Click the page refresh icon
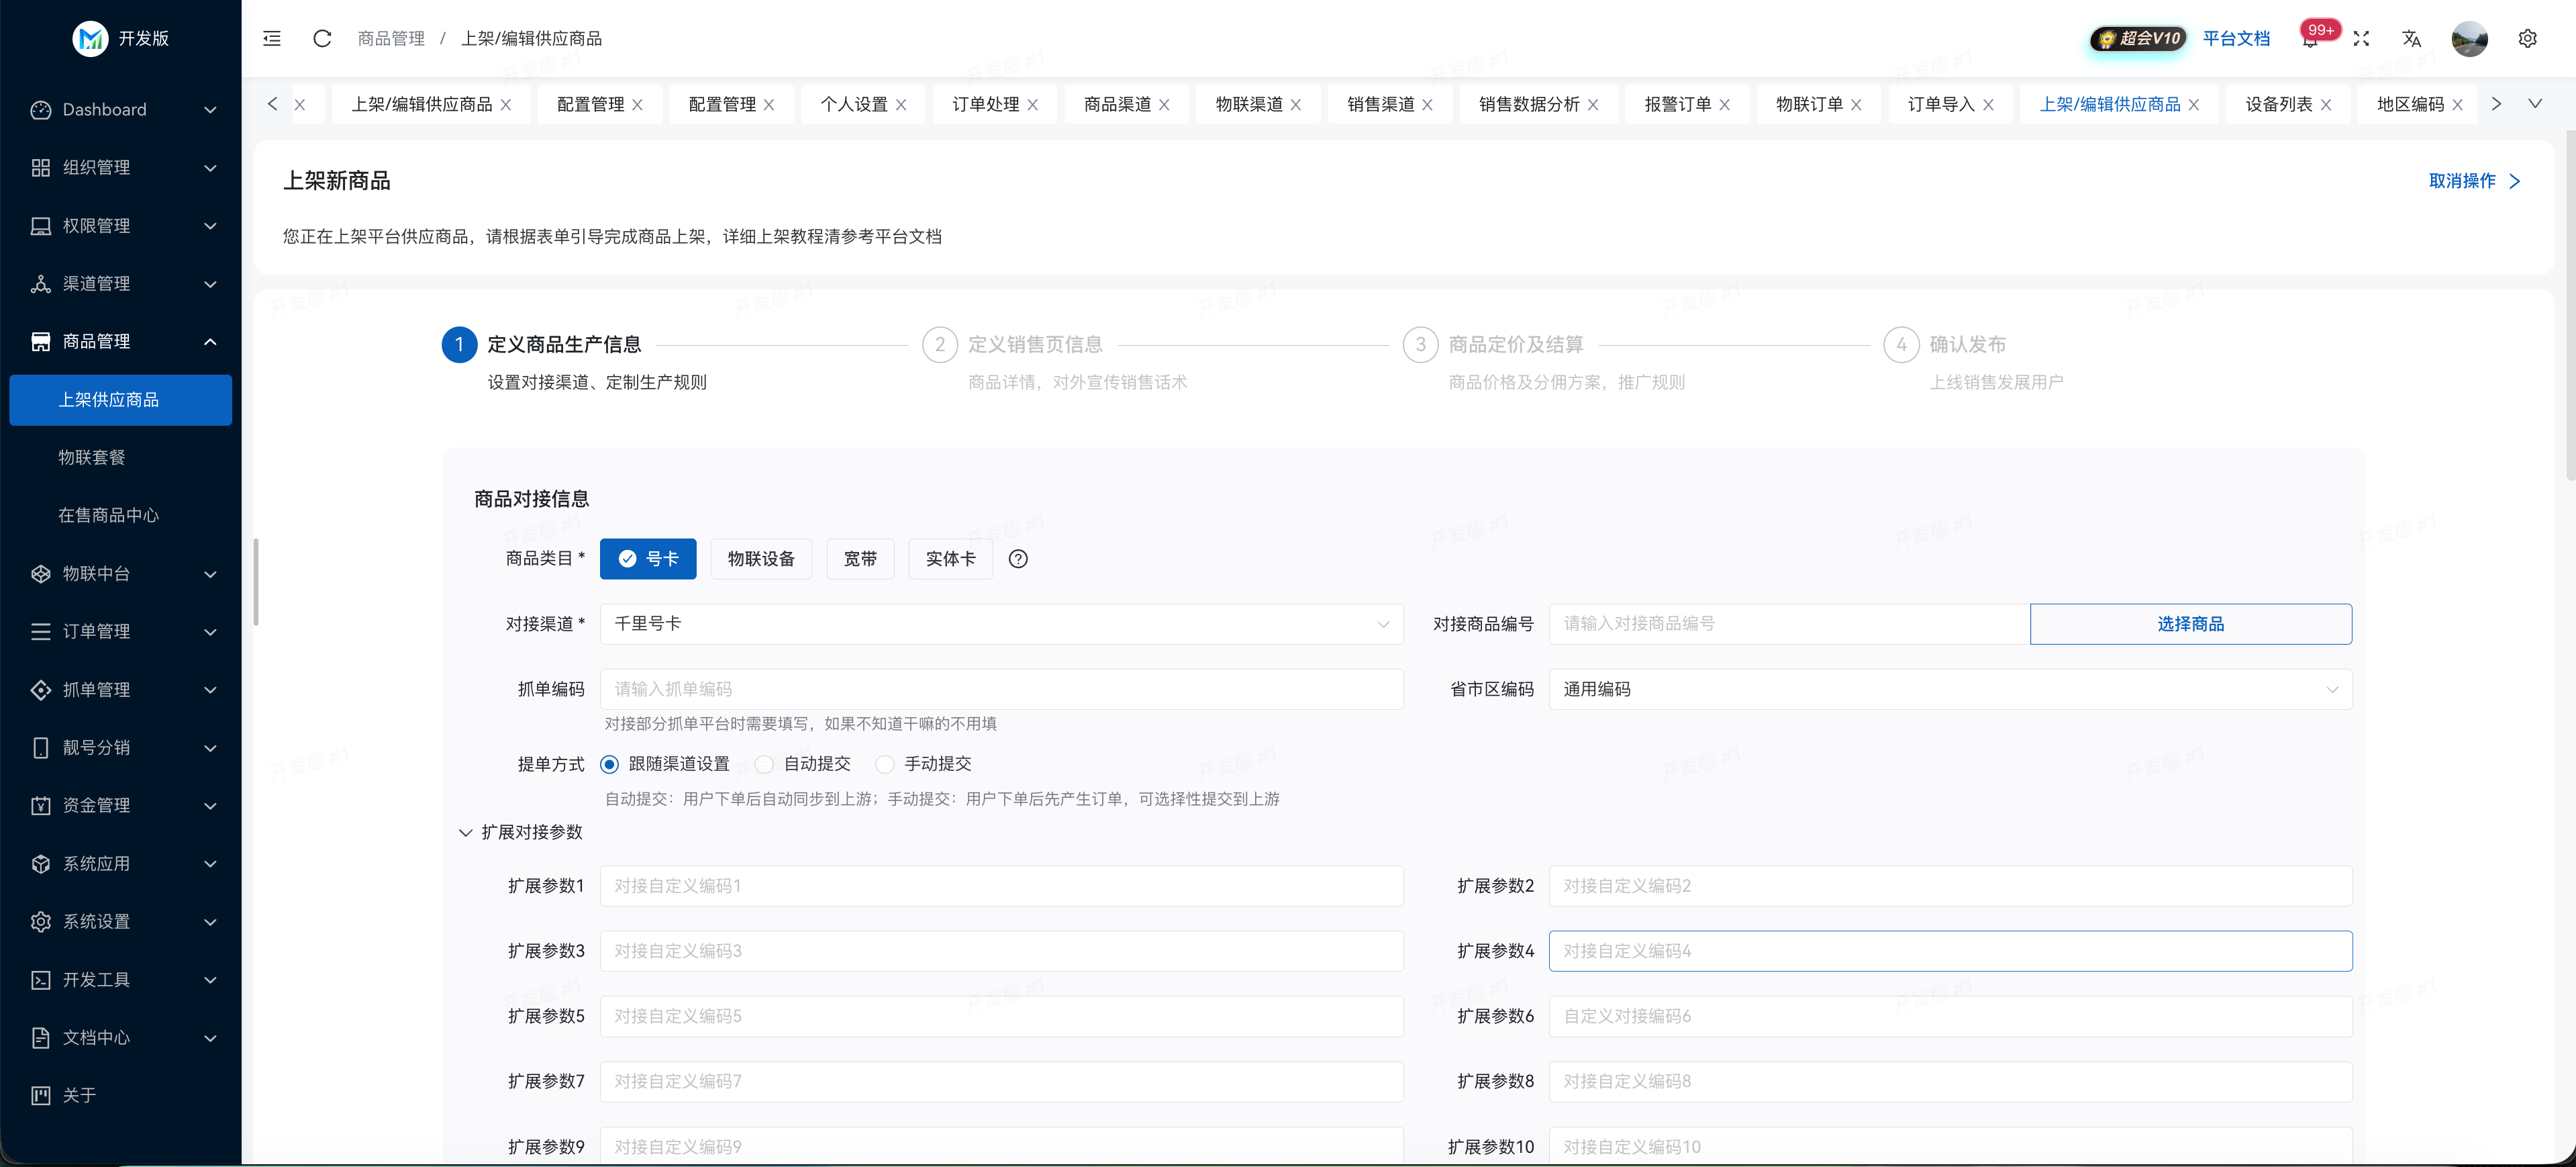 click(322, 38)
